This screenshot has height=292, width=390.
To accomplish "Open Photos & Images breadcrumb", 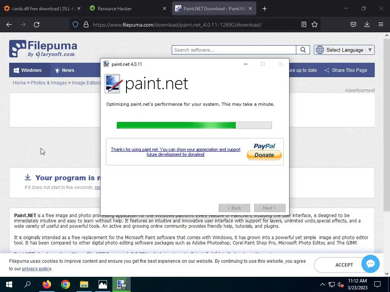I will coord(49,83).
